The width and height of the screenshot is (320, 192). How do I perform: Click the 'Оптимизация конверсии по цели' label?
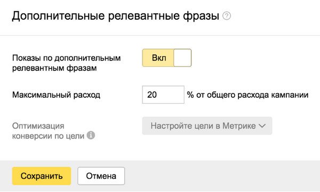tap(48, 131)
